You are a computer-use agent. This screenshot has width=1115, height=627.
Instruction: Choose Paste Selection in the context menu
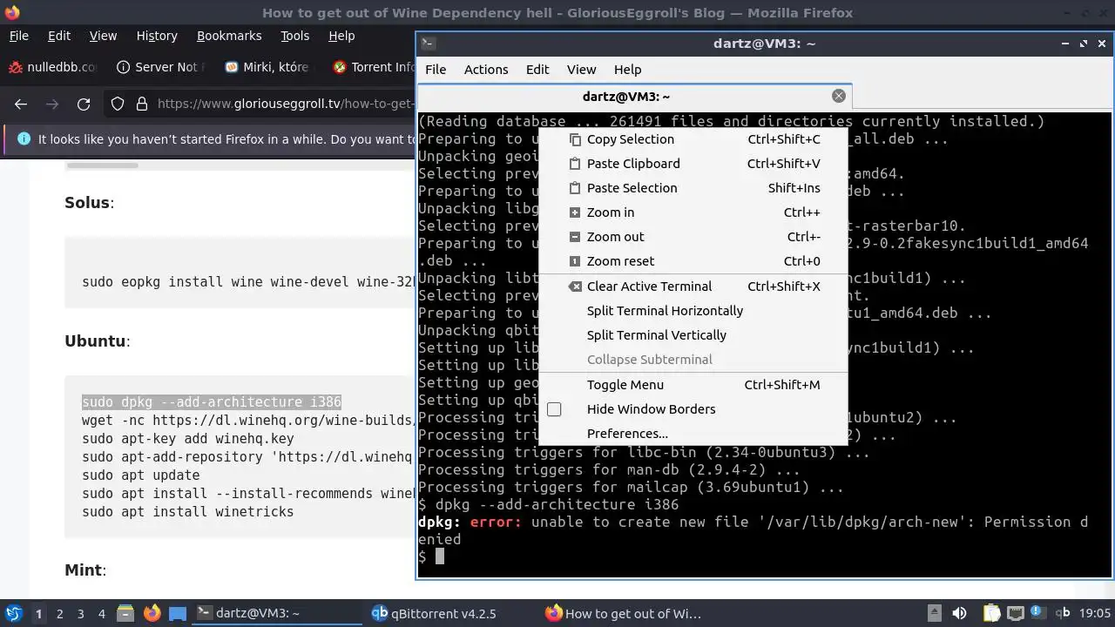(x=693, y=188)
